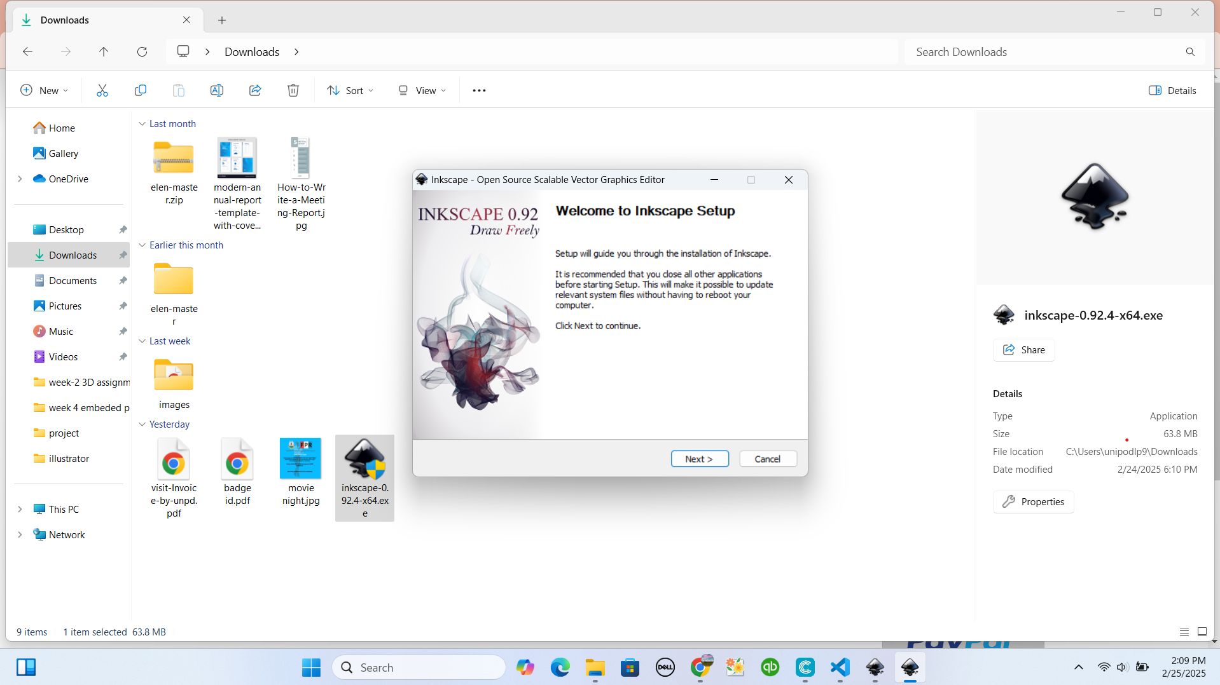This screenshot has width=1220, height=685.
Task: Toggle the Details pane button
Action: coord(1172,90)
